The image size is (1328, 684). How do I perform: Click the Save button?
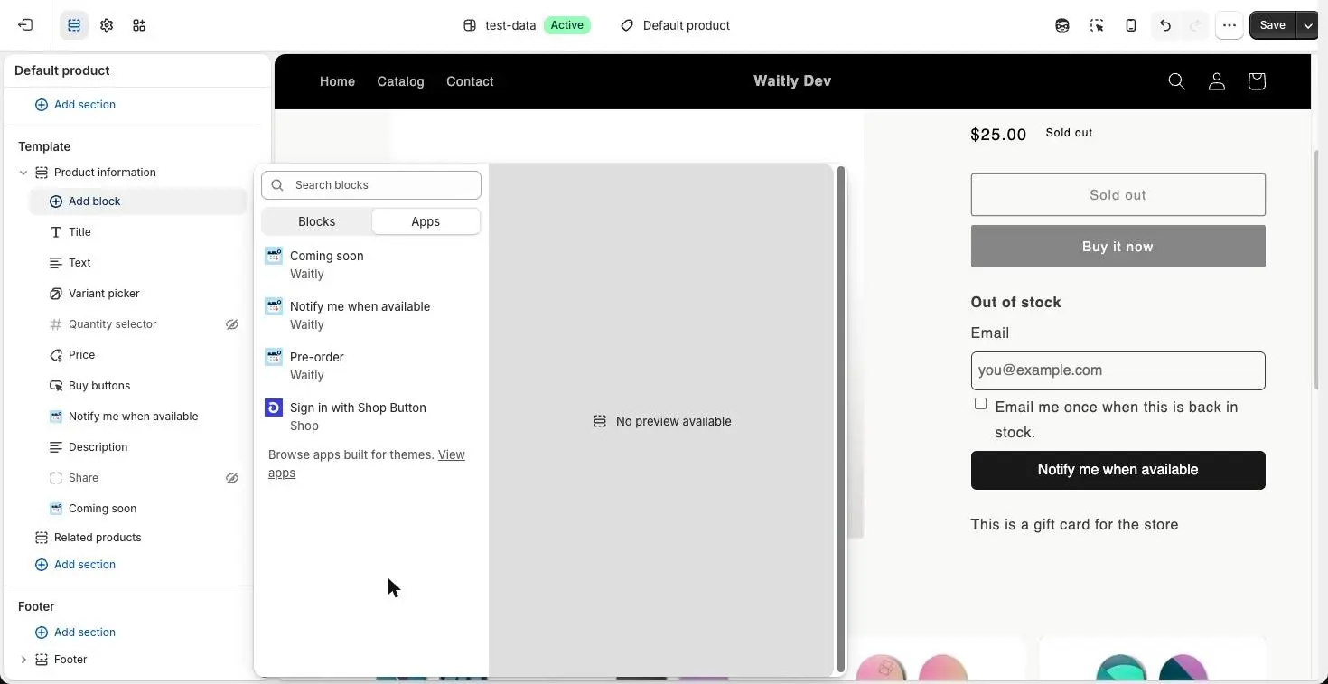tap(1272, 25)
